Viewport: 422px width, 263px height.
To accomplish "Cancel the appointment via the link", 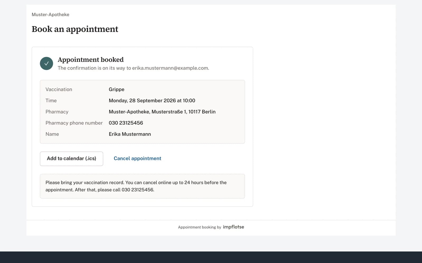I will click(137, 158).
